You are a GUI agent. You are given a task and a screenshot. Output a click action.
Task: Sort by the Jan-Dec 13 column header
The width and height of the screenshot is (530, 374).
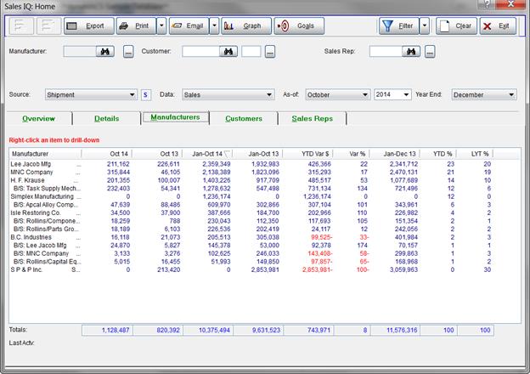point(395,154)
